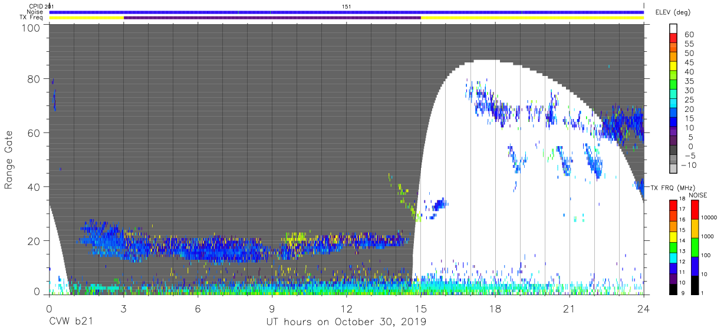Select the green swatch in NOISE color bar

[696, 247]
